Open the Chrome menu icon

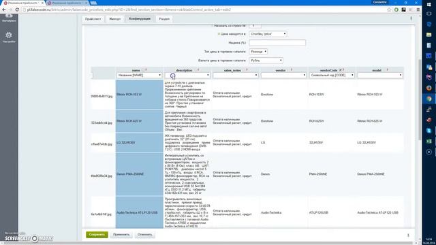pos(418,10)
